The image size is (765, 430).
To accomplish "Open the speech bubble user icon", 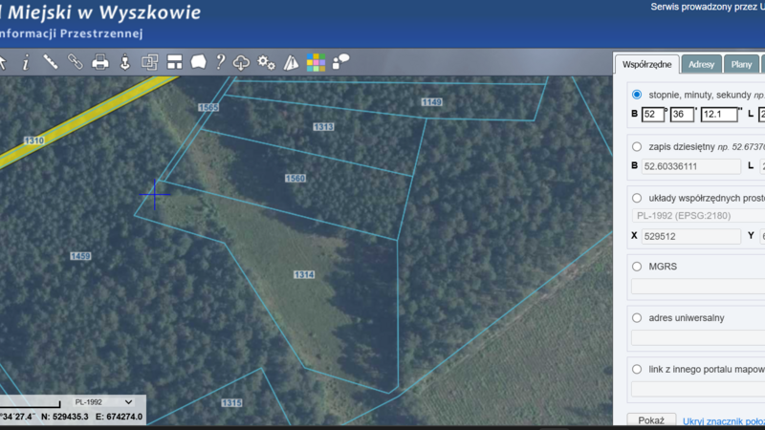I will pos(340,62).
